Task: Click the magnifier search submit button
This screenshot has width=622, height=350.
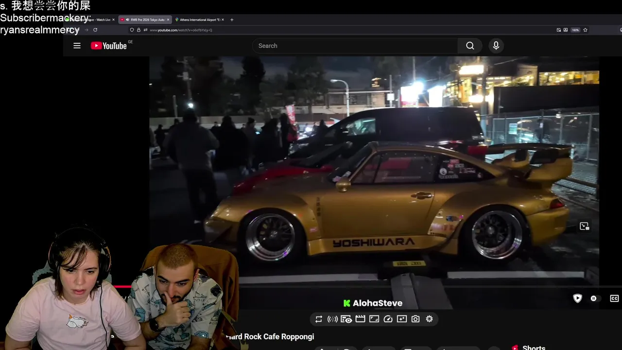Action: (x=470, y=46)
